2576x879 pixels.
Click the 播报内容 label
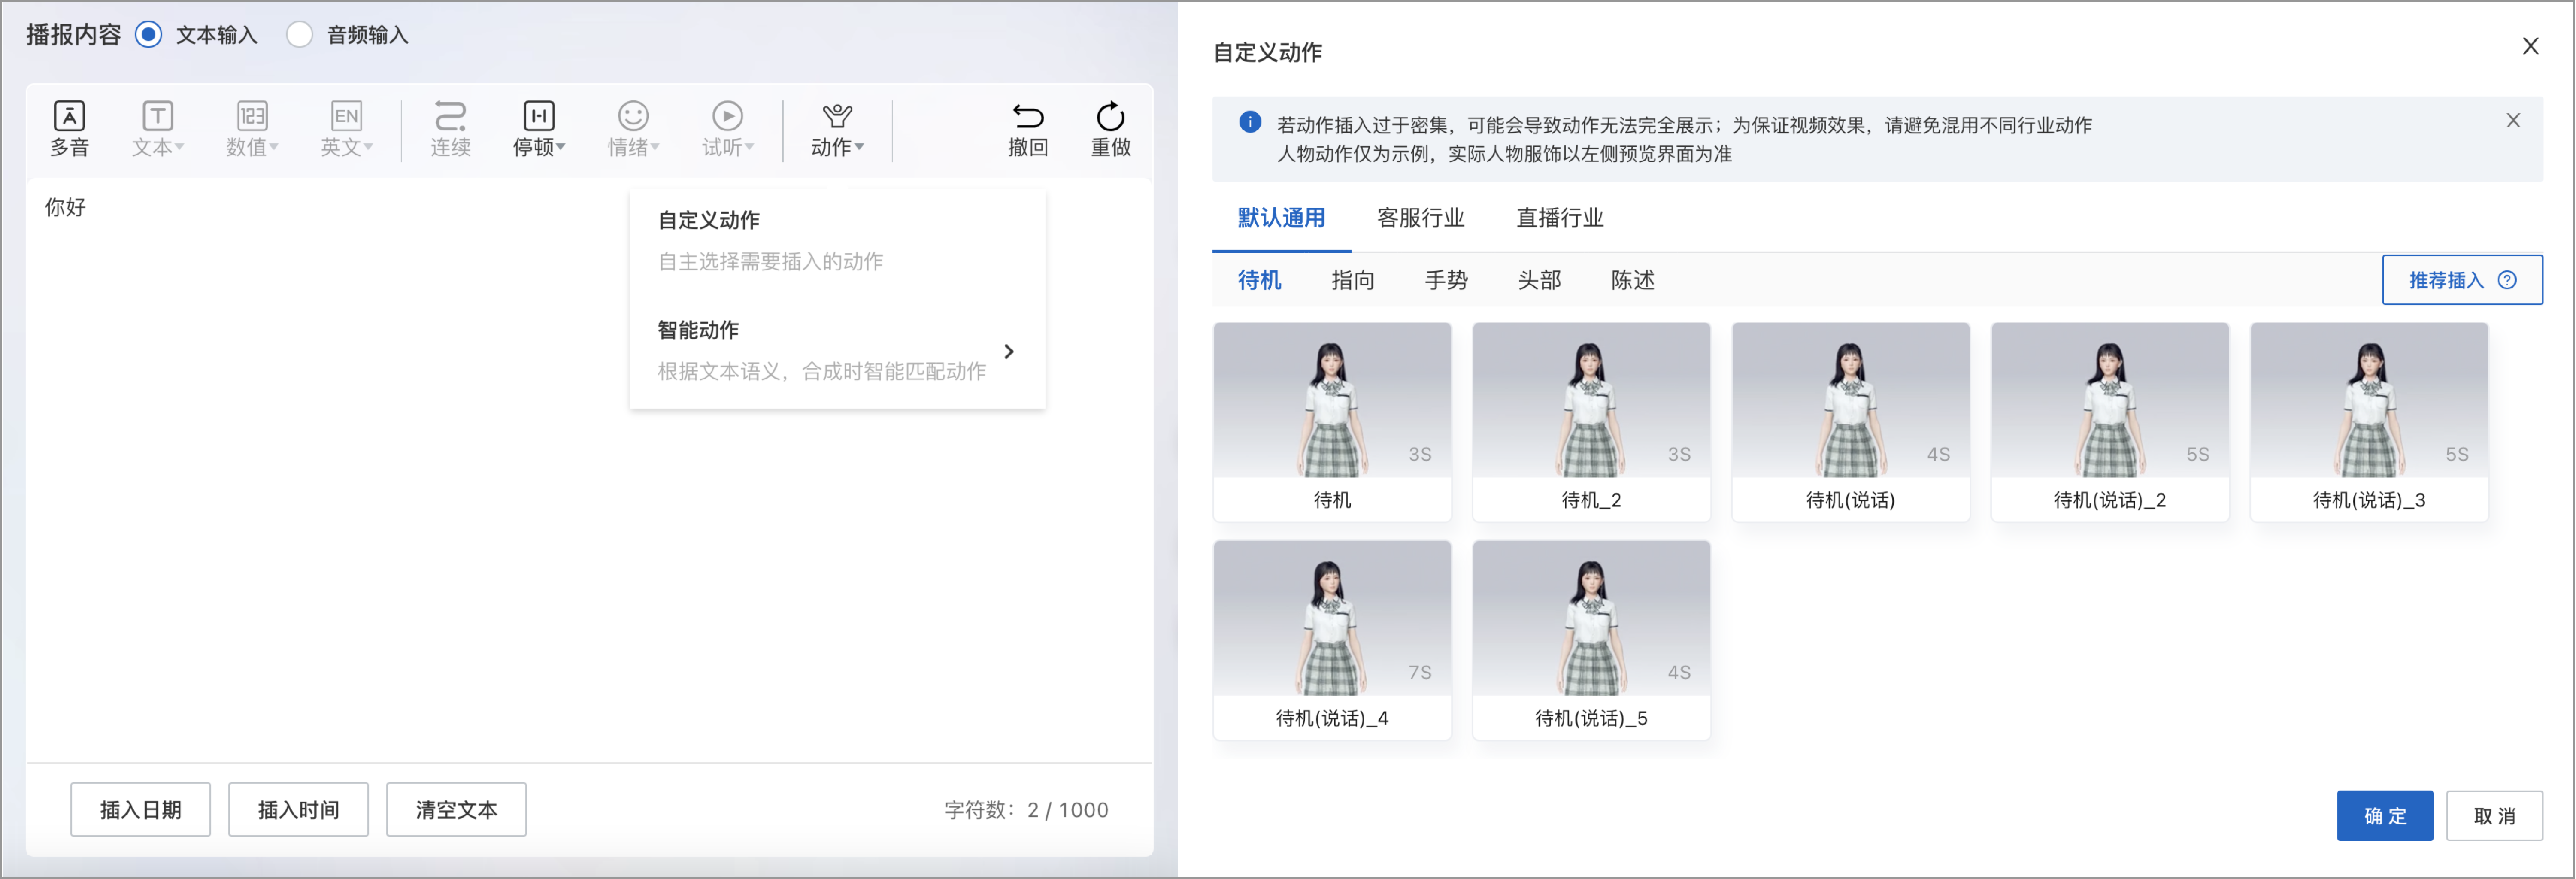73,35
